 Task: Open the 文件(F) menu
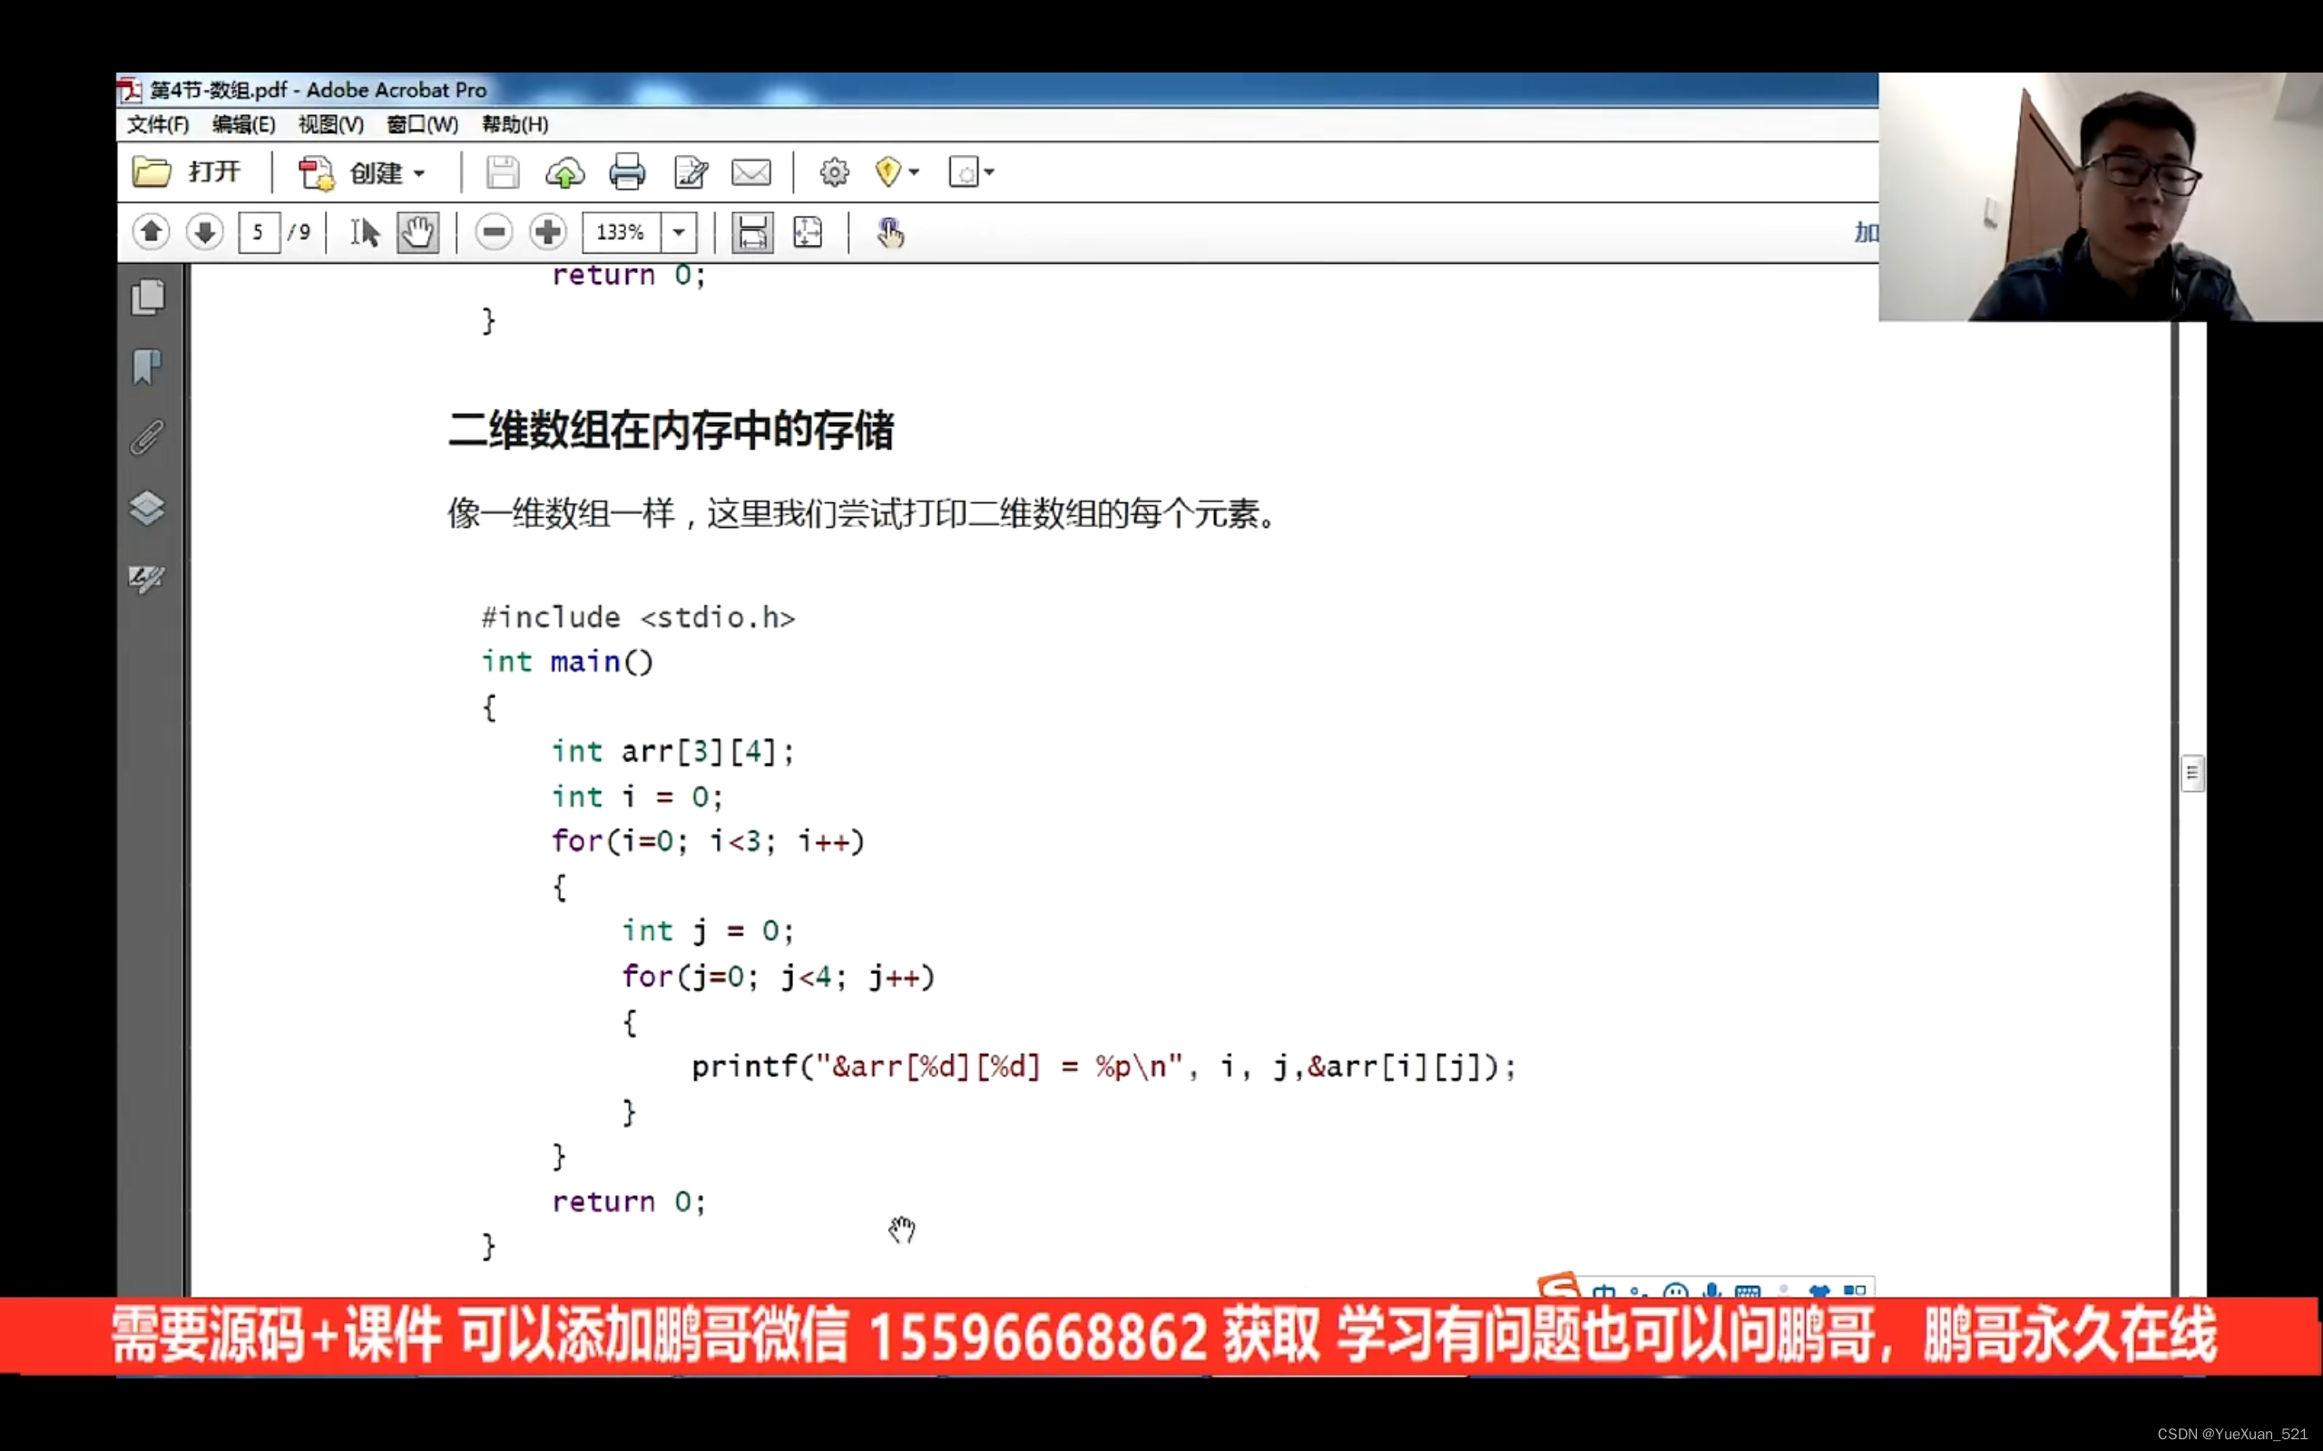coord(159,125)
